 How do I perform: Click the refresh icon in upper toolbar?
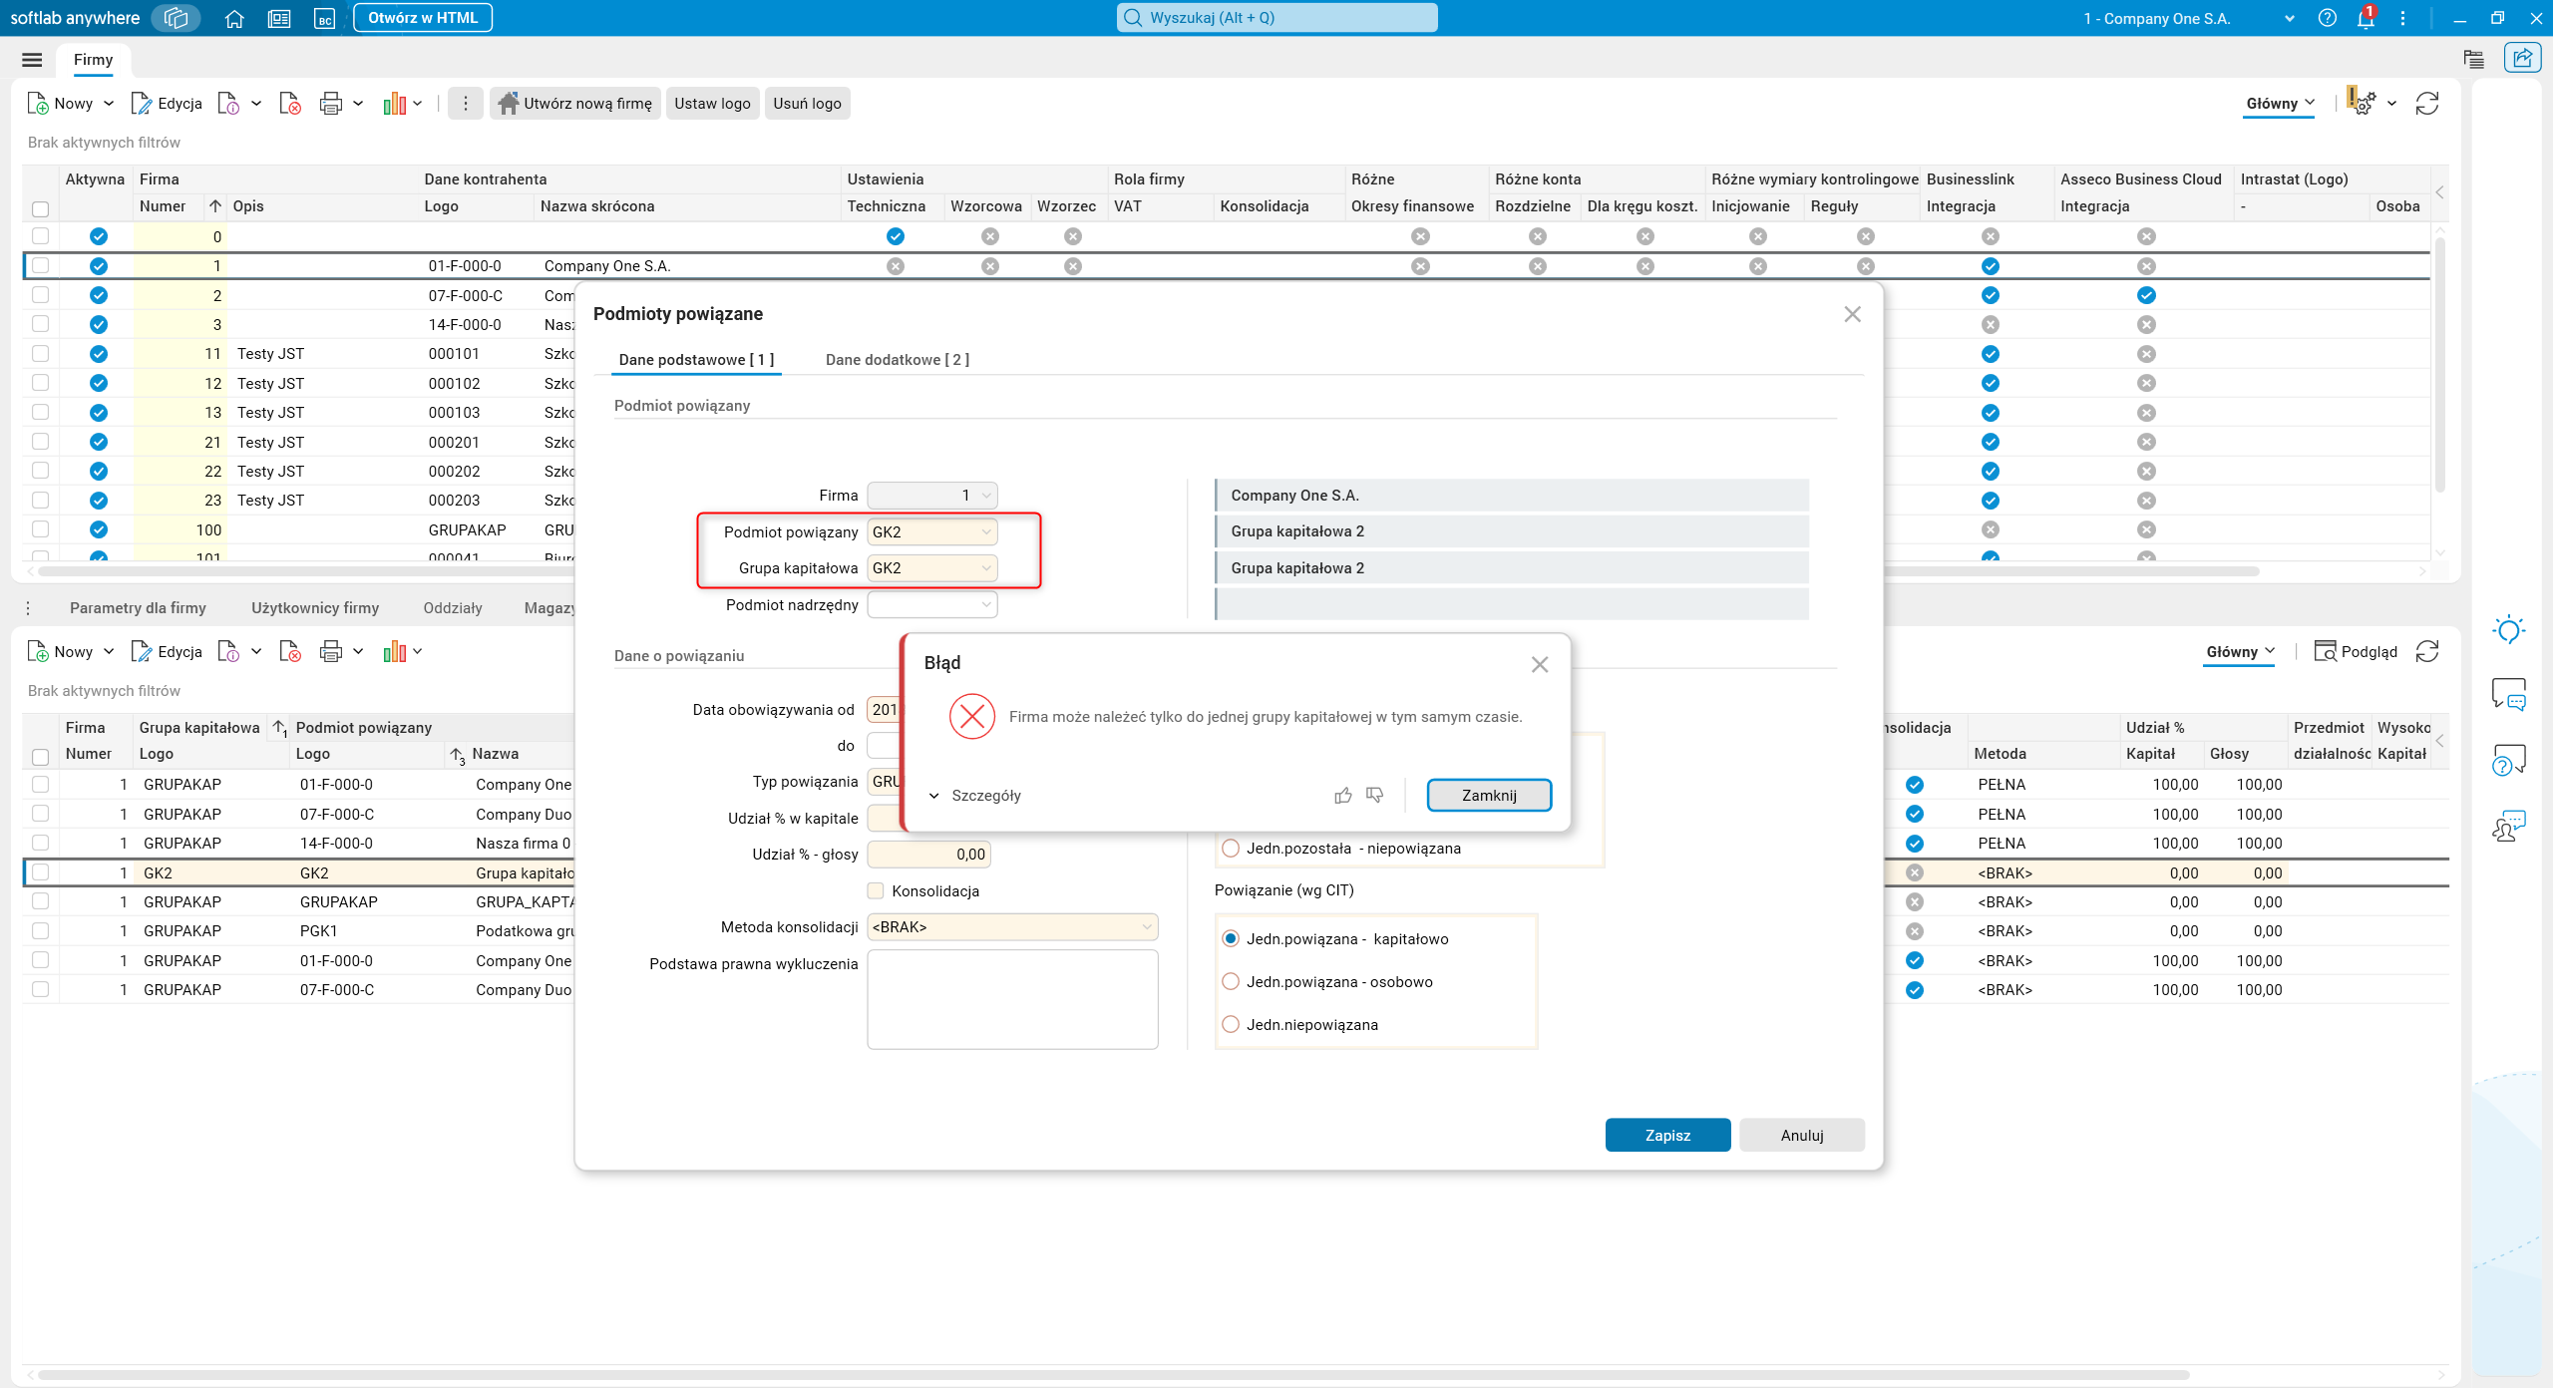coord(2426,104)
